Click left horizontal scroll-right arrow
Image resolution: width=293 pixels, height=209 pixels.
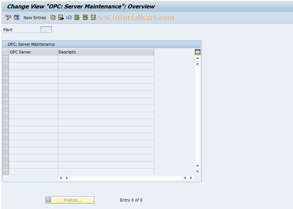pyautogui.click(x=67, y=178)
